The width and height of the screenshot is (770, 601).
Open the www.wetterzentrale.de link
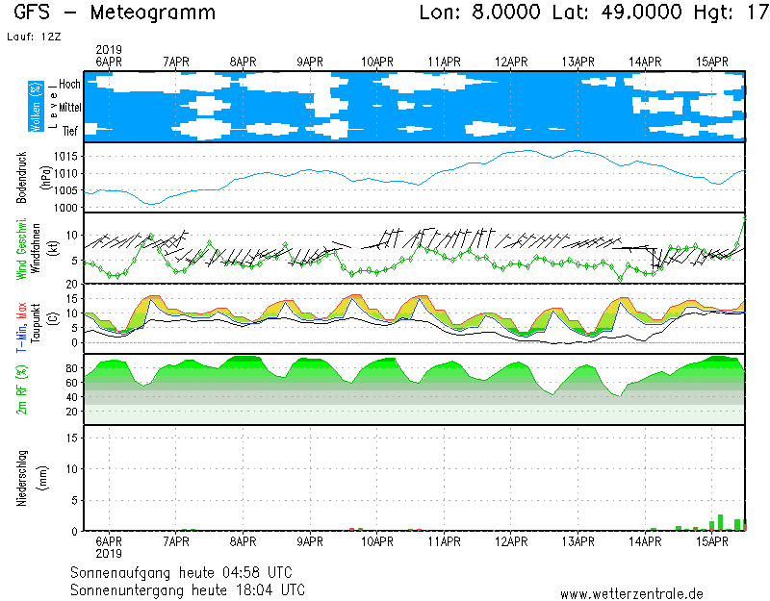click(x=631, y=594)
